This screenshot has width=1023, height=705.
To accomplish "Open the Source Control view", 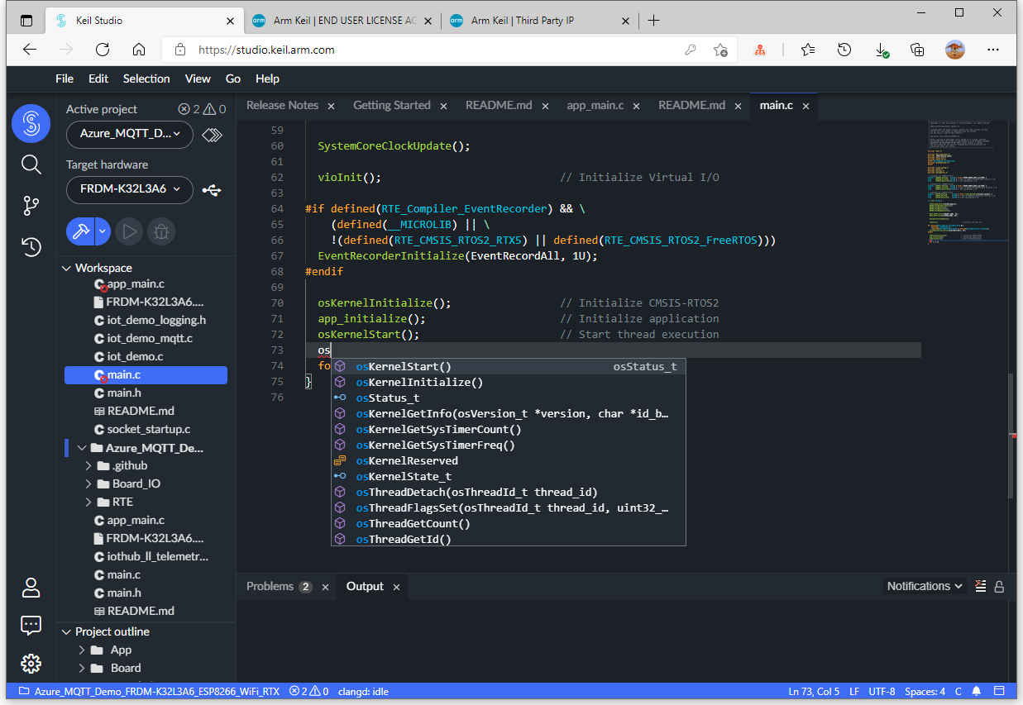I will pyautogui.click(x=31, y=205).
